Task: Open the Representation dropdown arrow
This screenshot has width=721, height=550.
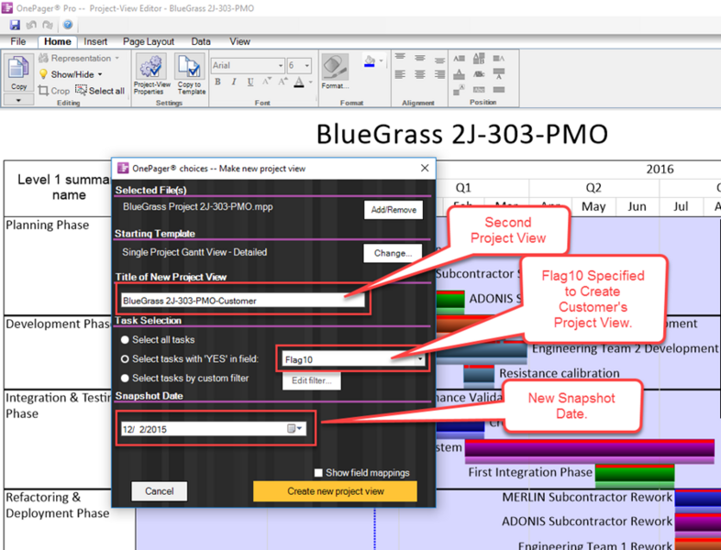Action: coord(117,59)
